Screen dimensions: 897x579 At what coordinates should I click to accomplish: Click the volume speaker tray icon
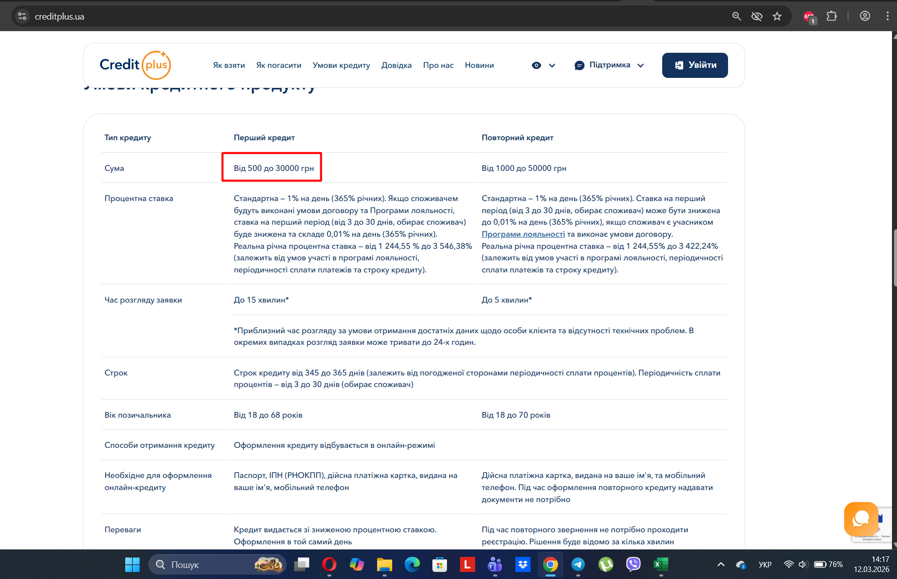802,564
